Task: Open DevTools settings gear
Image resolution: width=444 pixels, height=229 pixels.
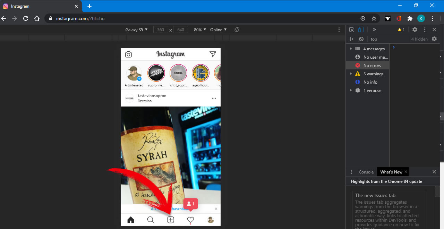Action: (415, 29)
